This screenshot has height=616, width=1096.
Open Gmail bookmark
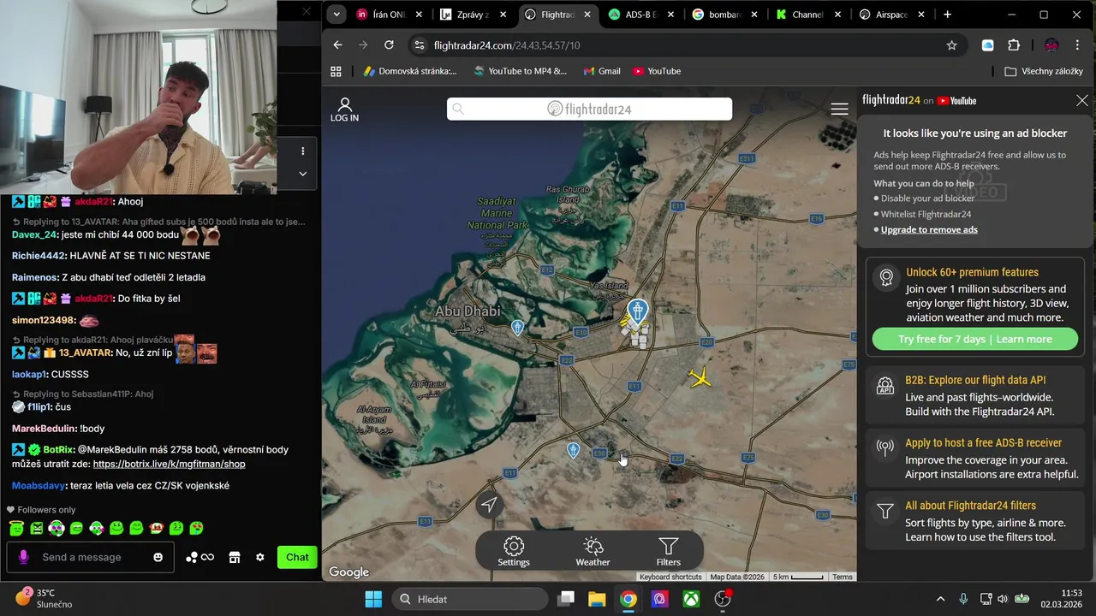601,71
